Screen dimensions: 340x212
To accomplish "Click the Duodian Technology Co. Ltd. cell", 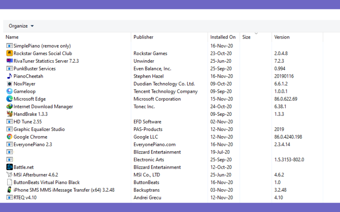I will (x=164, y=84).
